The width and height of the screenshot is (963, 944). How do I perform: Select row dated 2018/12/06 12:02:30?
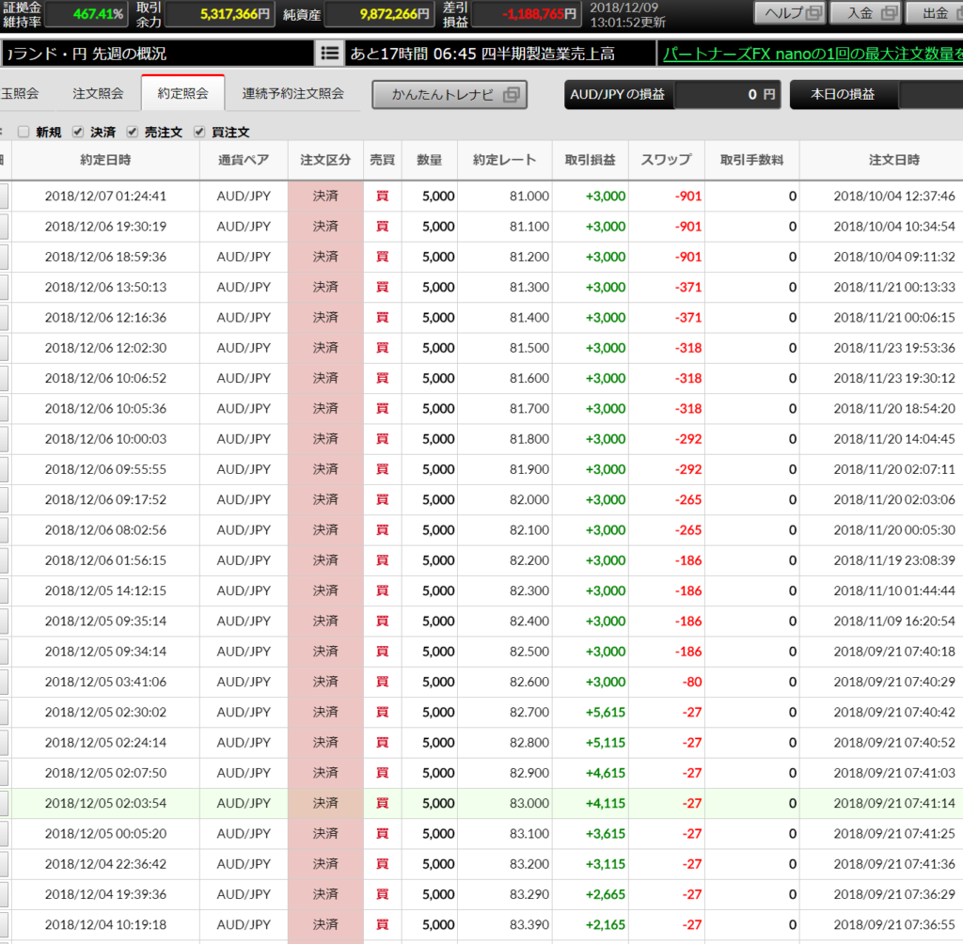point(481,348)
